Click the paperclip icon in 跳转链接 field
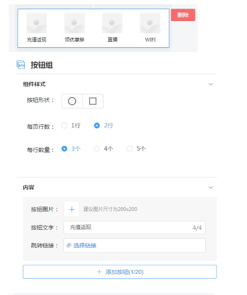 [x=69, y=245]
